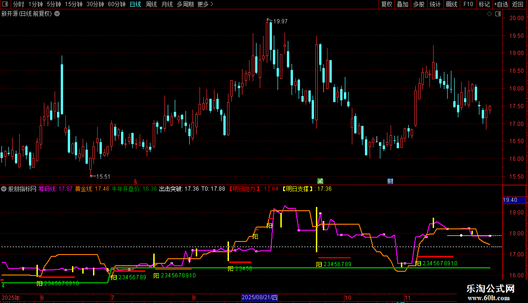Select the 60分钟 period

(x=117, y=4)
